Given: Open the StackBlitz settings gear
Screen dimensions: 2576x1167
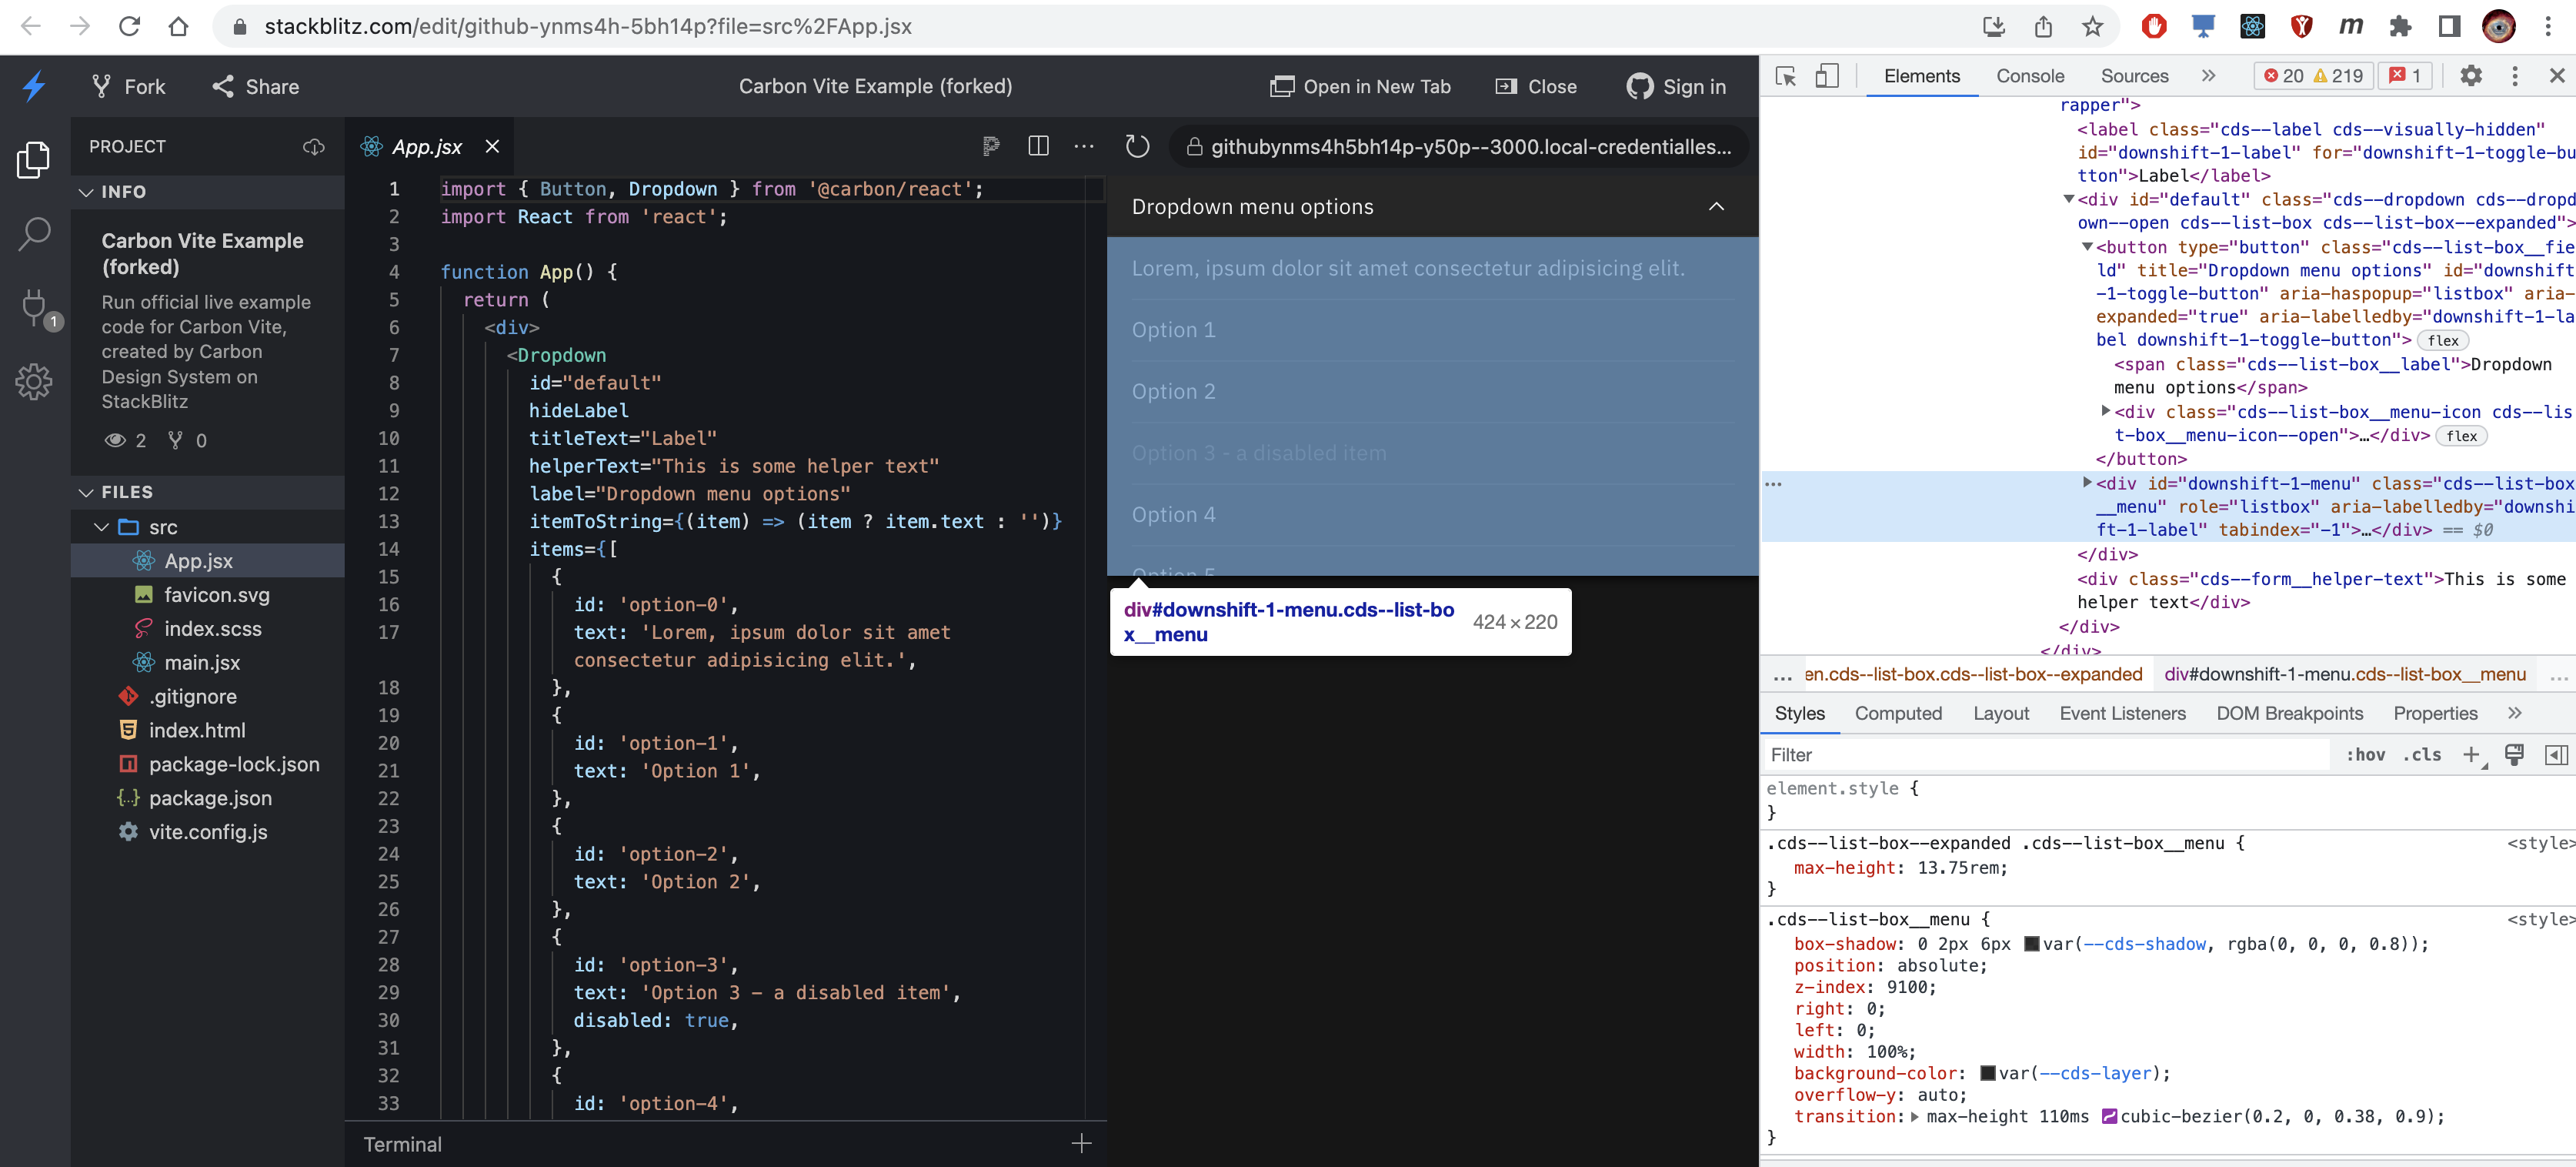Looking at the screenshot, I should tap(34, 381).
